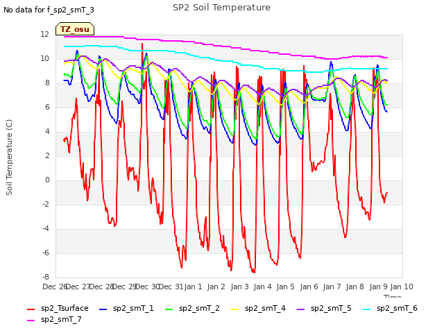Click the -8 y-axis tick label

tap(46, 277)
